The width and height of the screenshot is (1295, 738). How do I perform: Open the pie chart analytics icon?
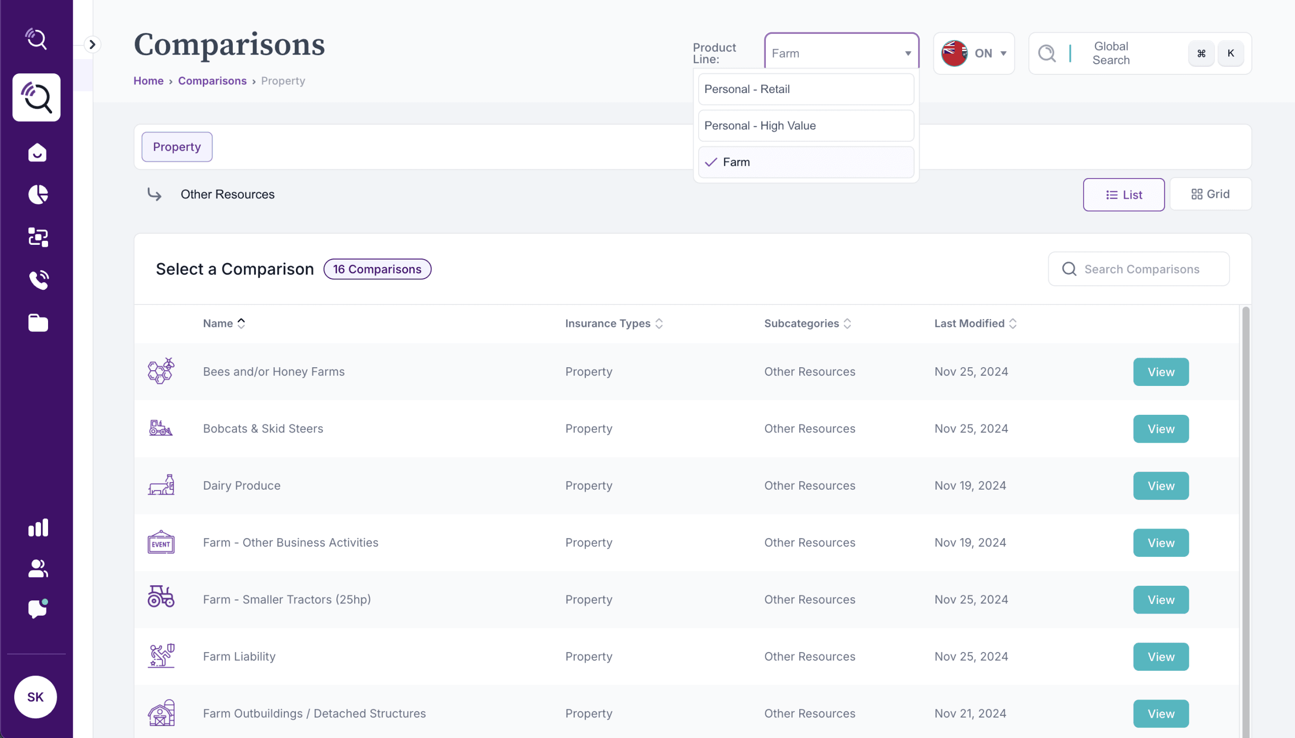pyautogui.click(x=37, y=195)
